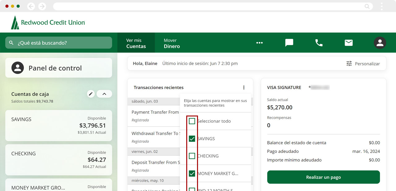Open the user profile avatar icon
The width and height of the screenshot is (396, 191).
coord(380,43)
